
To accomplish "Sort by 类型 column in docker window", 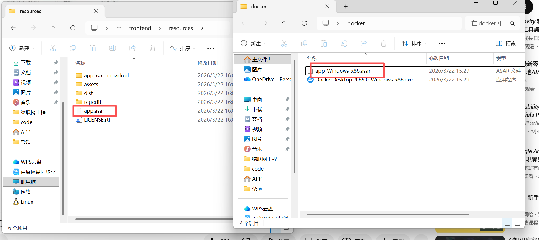I will [501, 59].
